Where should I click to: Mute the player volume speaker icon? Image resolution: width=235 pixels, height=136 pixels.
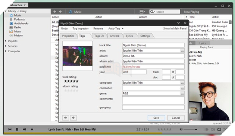tap(181, 129)
